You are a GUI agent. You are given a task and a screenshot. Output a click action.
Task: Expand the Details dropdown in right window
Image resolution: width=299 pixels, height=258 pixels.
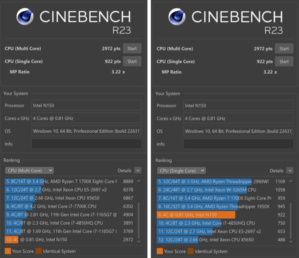pos(289,170)
